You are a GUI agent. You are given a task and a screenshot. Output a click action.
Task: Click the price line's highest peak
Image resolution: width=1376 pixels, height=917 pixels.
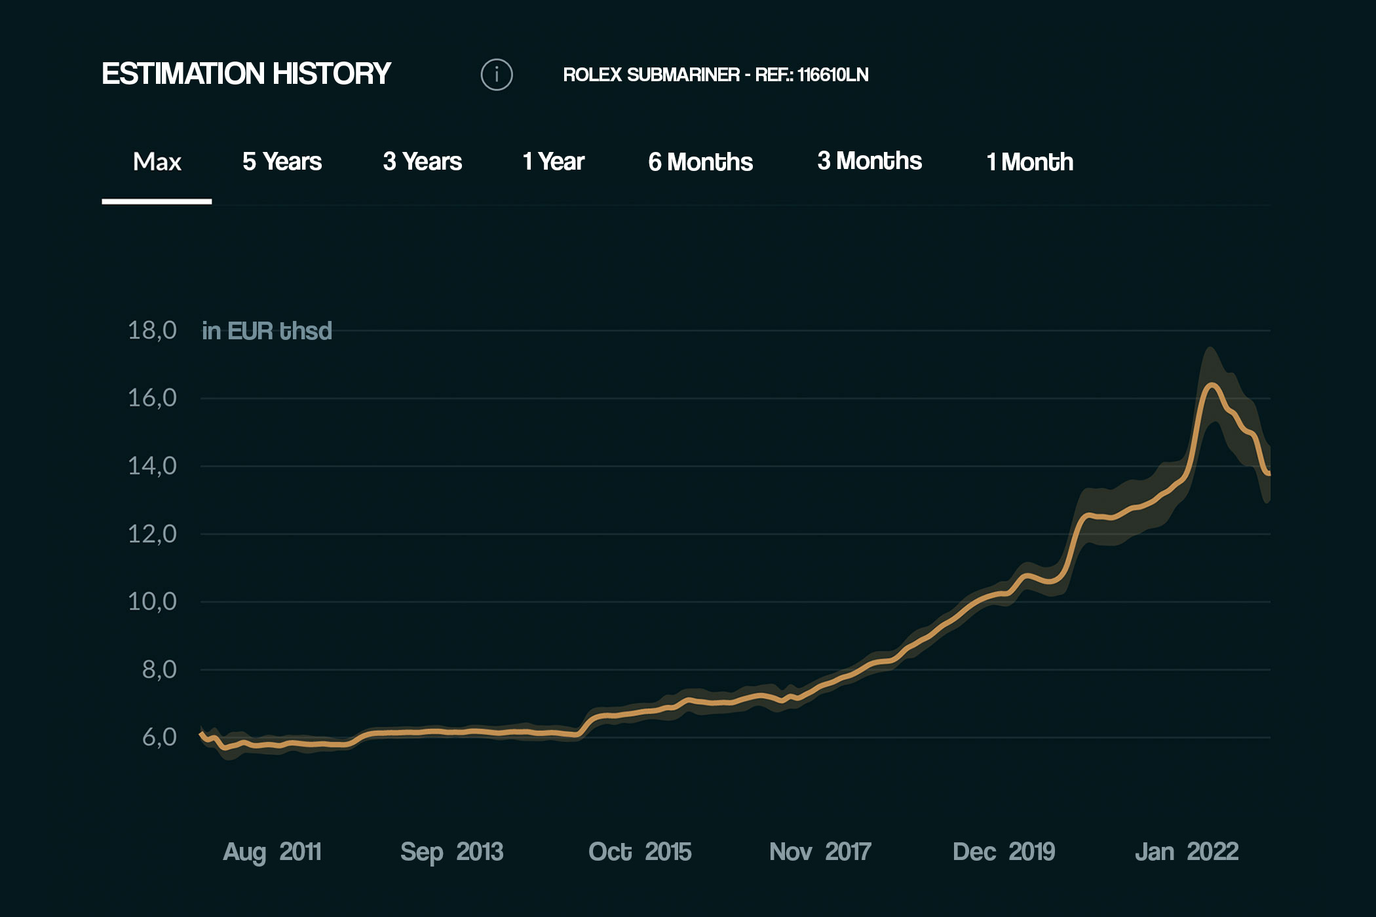coord(1211,385)
